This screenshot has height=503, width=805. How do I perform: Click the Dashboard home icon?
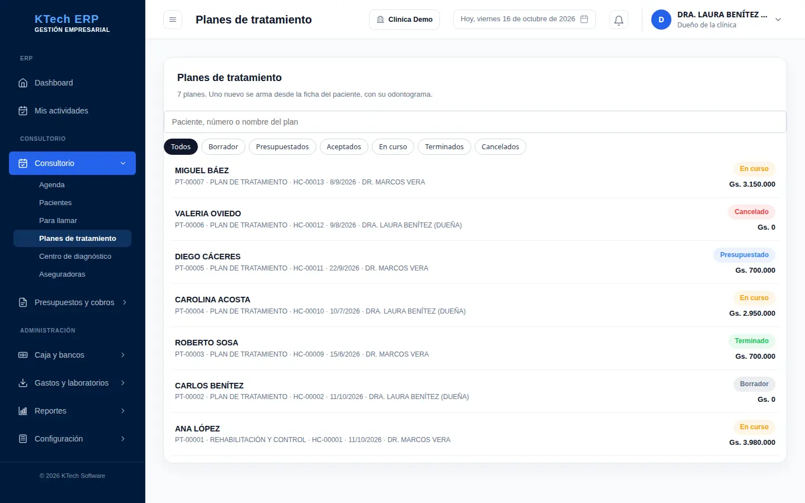[23, 83]
